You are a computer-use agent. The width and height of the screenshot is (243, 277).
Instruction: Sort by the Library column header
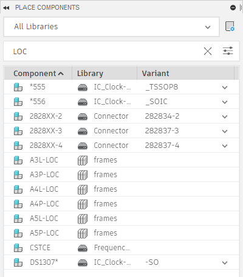pos(104,73)
